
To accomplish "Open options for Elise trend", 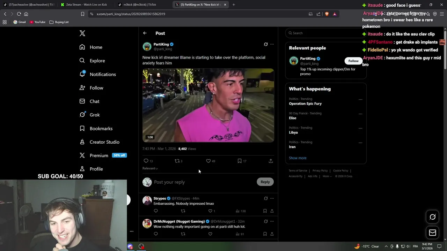I will (360, 114).
